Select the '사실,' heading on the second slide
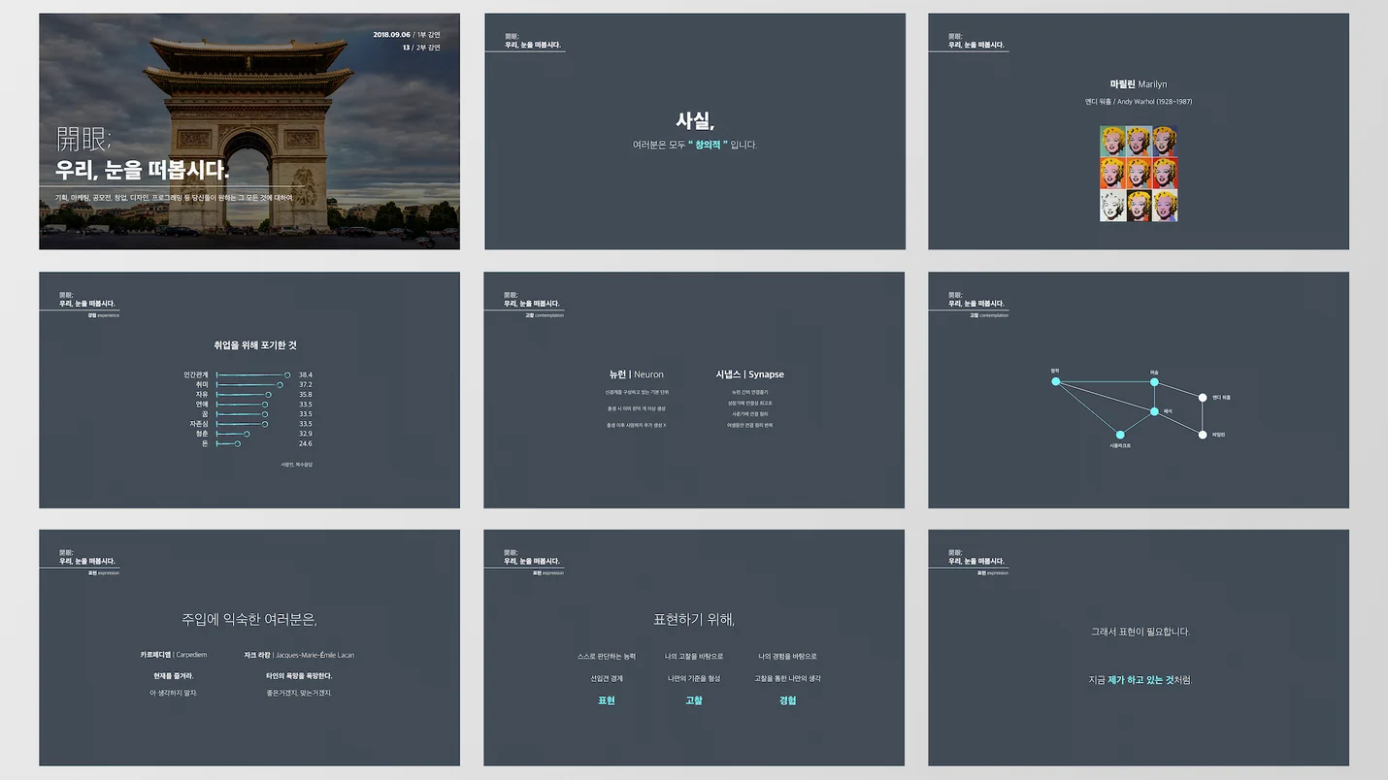The width and height of the screenshot is (1388, 780). tap(695, 121)
